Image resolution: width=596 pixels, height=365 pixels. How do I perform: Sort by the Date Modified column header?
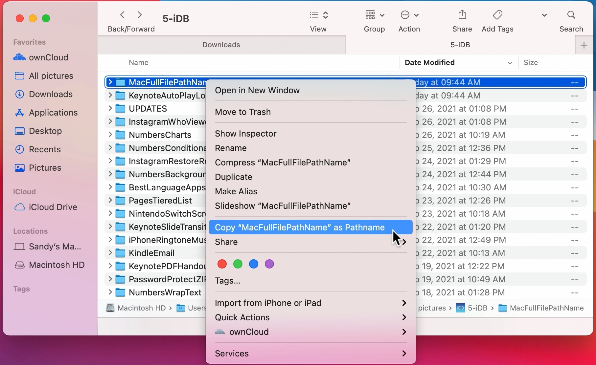(x=429, y=63)
